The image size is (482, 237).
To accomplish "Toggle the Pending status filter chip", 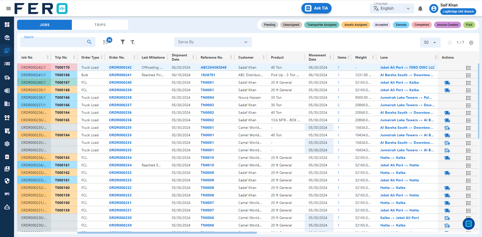I will (x=270, y=25).
